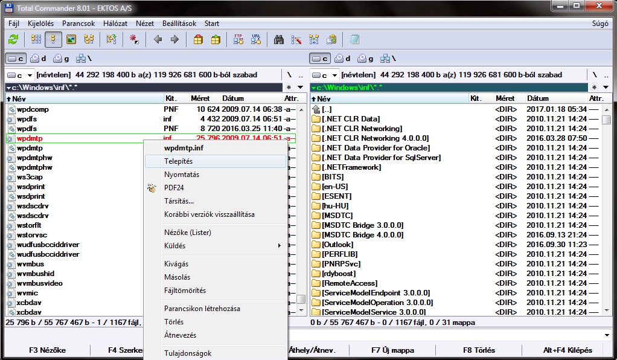617x360 pixels.
Task: Open the binoculars Search files icon
Action: coord(279,39)
